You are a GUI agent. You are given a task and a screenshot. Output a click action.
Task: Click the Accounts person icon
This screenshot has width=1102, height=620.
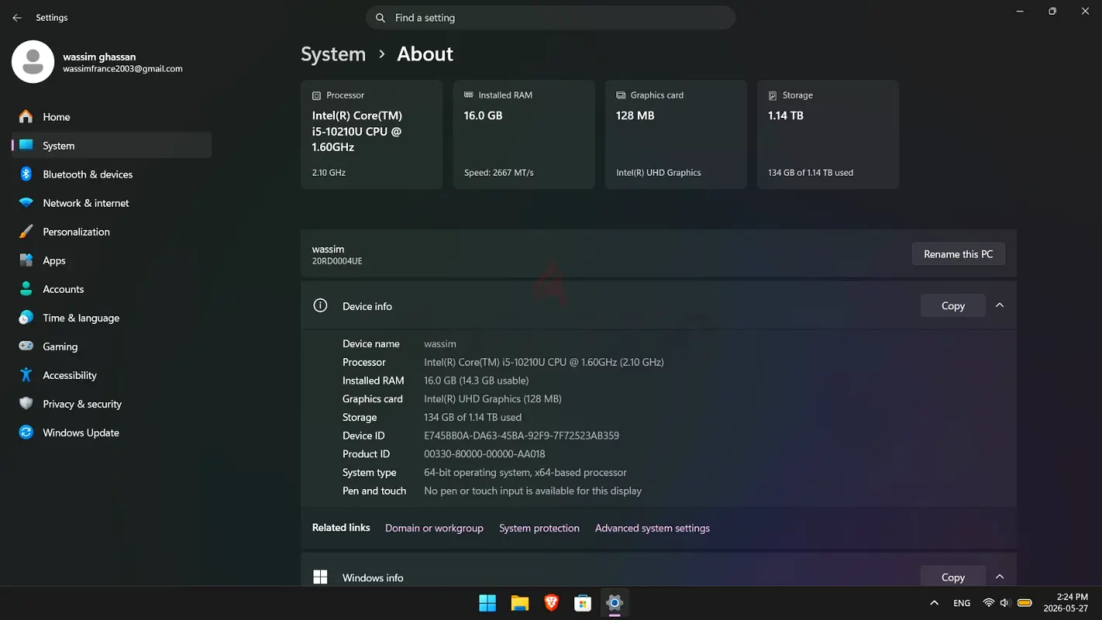point(26,289)
